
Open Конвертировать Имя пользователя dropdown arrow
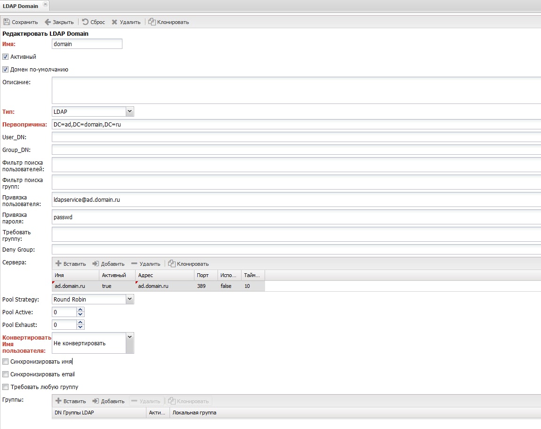[130, 343]
